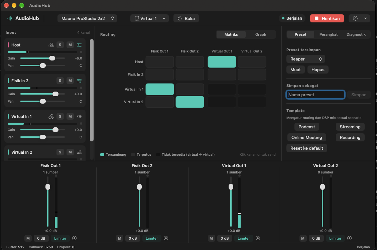Mute the Virtual In 1 channel
Image resolution: width=377 pixels, height=250 pixels.
pos(70,116)
